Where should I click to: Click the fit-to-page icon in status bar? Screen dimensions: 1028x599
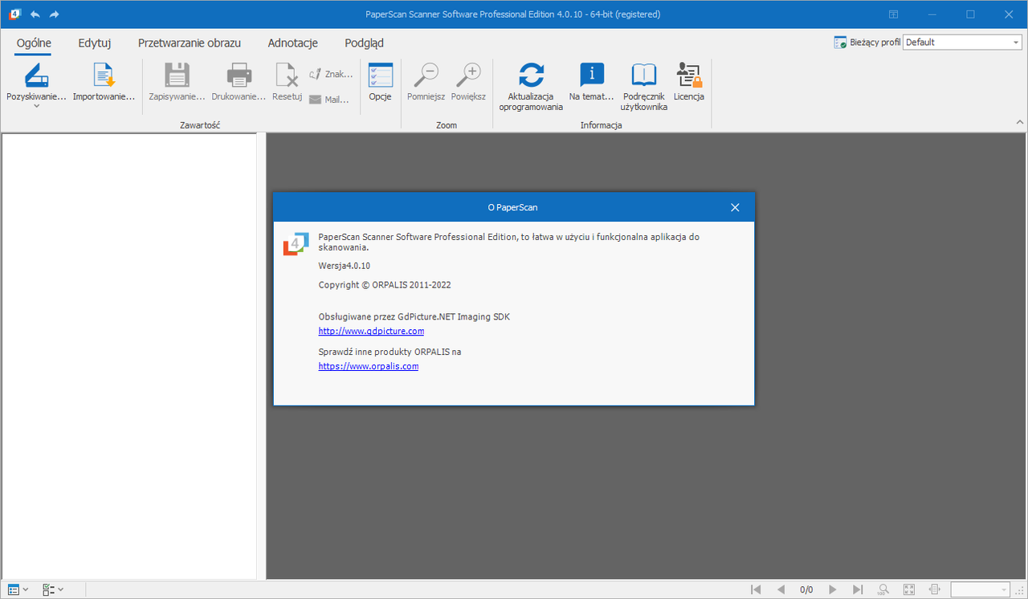pyautogui.click(x=909, y=589)
